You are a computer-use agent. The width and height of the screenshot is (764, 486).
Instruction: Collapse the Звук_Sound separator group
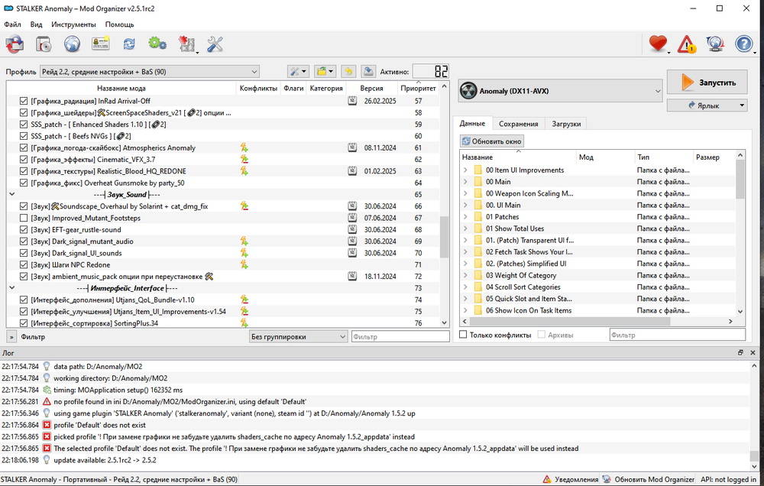click(x=11, y=195)
